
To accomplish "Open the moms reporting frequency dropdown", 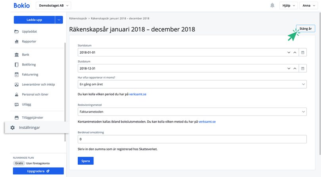I will (192, 84).
